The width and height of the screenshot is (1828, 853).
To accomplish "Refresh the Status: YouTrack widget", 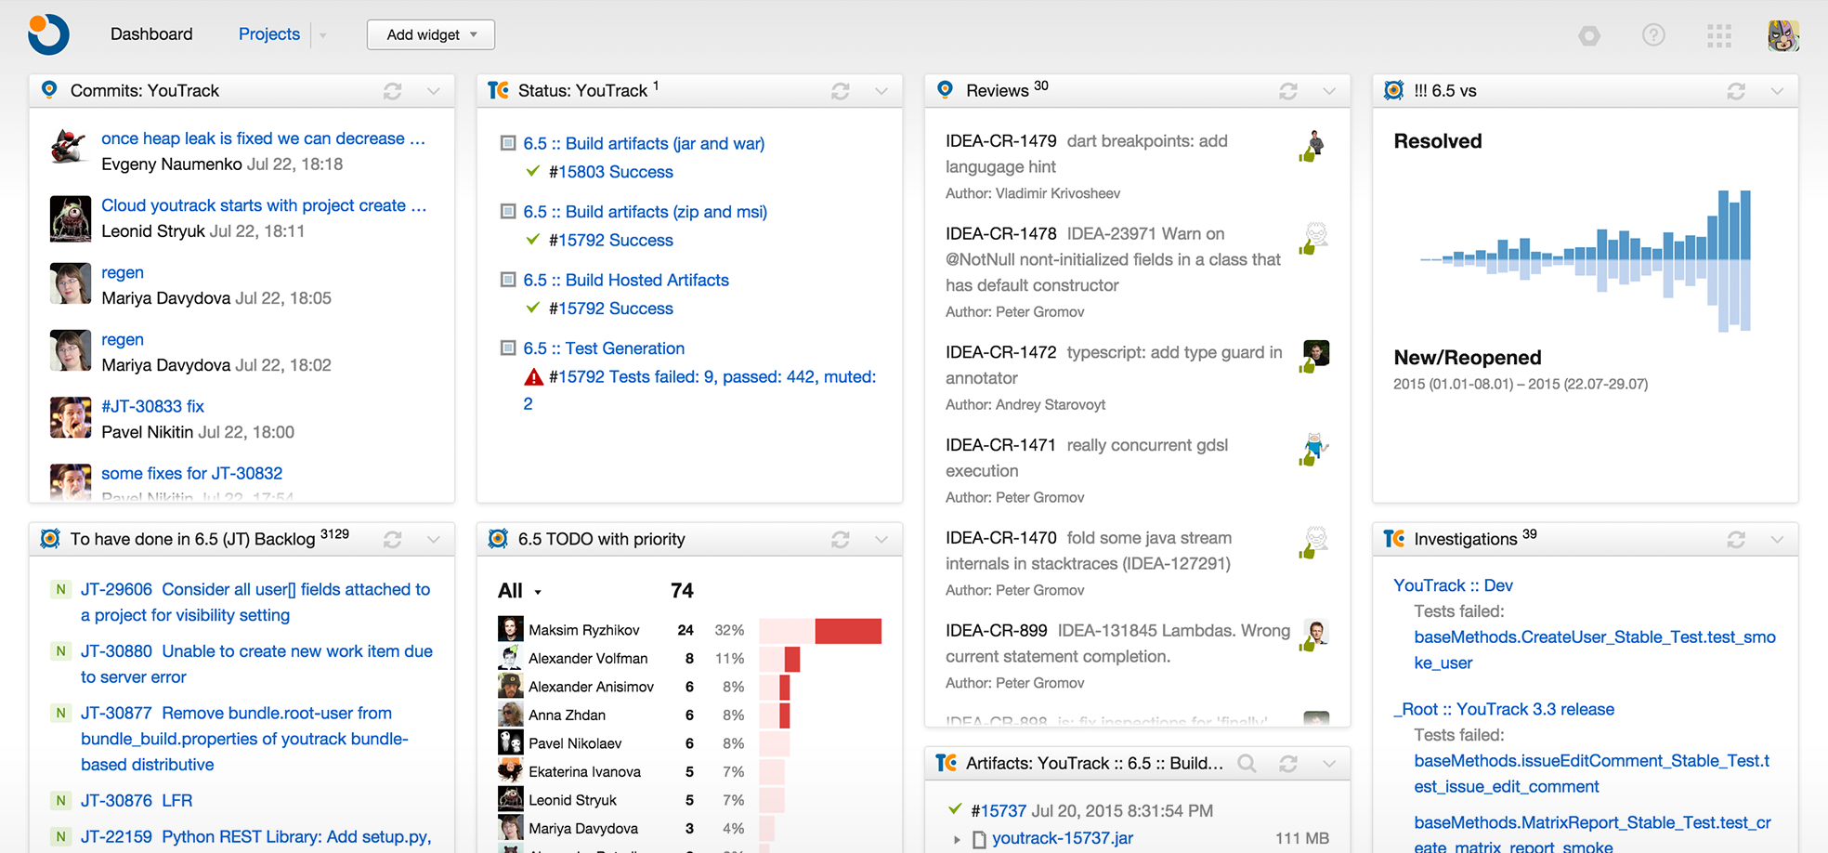I will 841,91.
